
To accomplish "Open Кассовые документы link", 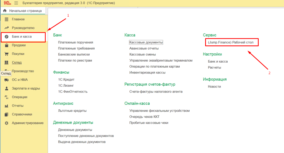I will point(146,42).
